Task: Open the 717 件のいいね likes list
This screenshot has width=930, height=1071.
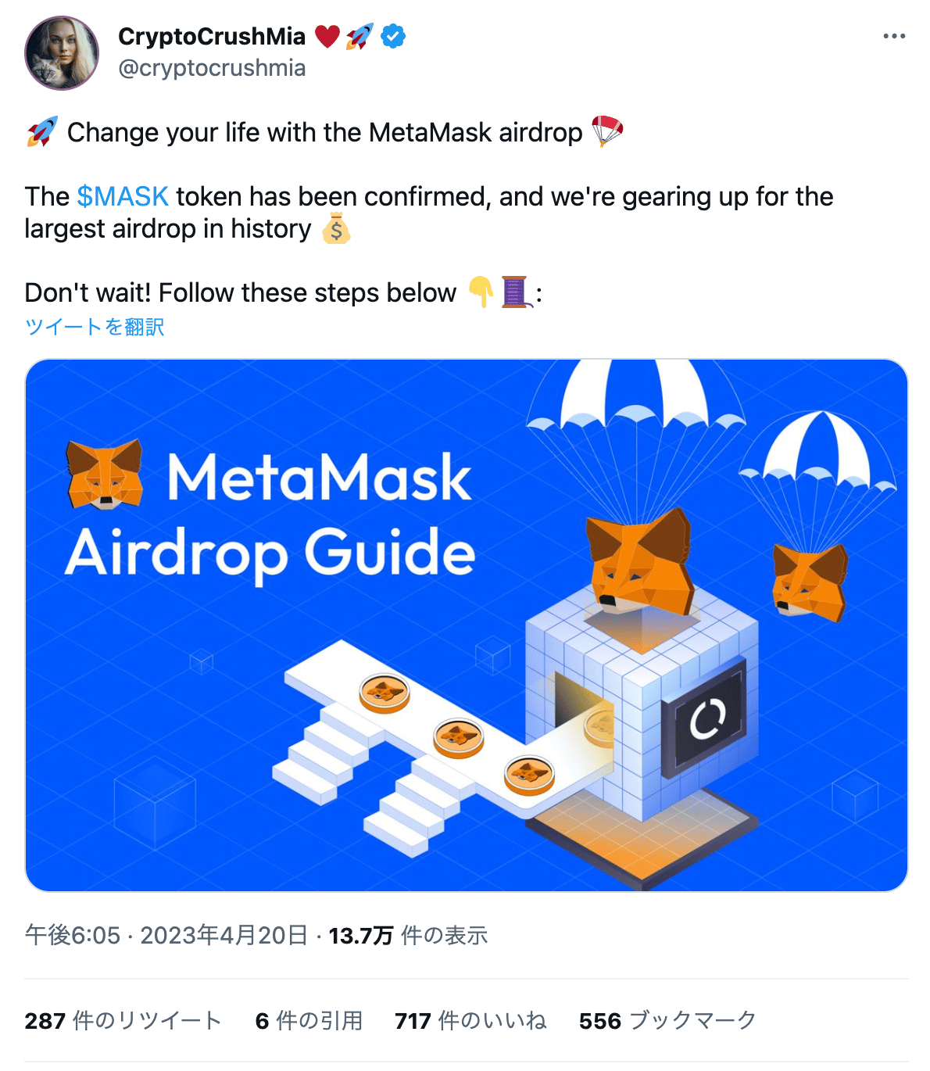Action: [x=470, y=1020]
